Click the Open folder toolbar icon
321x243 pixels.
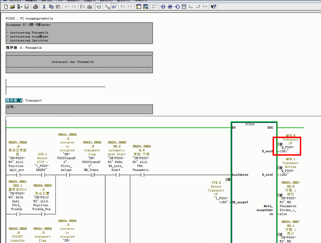coord(13,7)
